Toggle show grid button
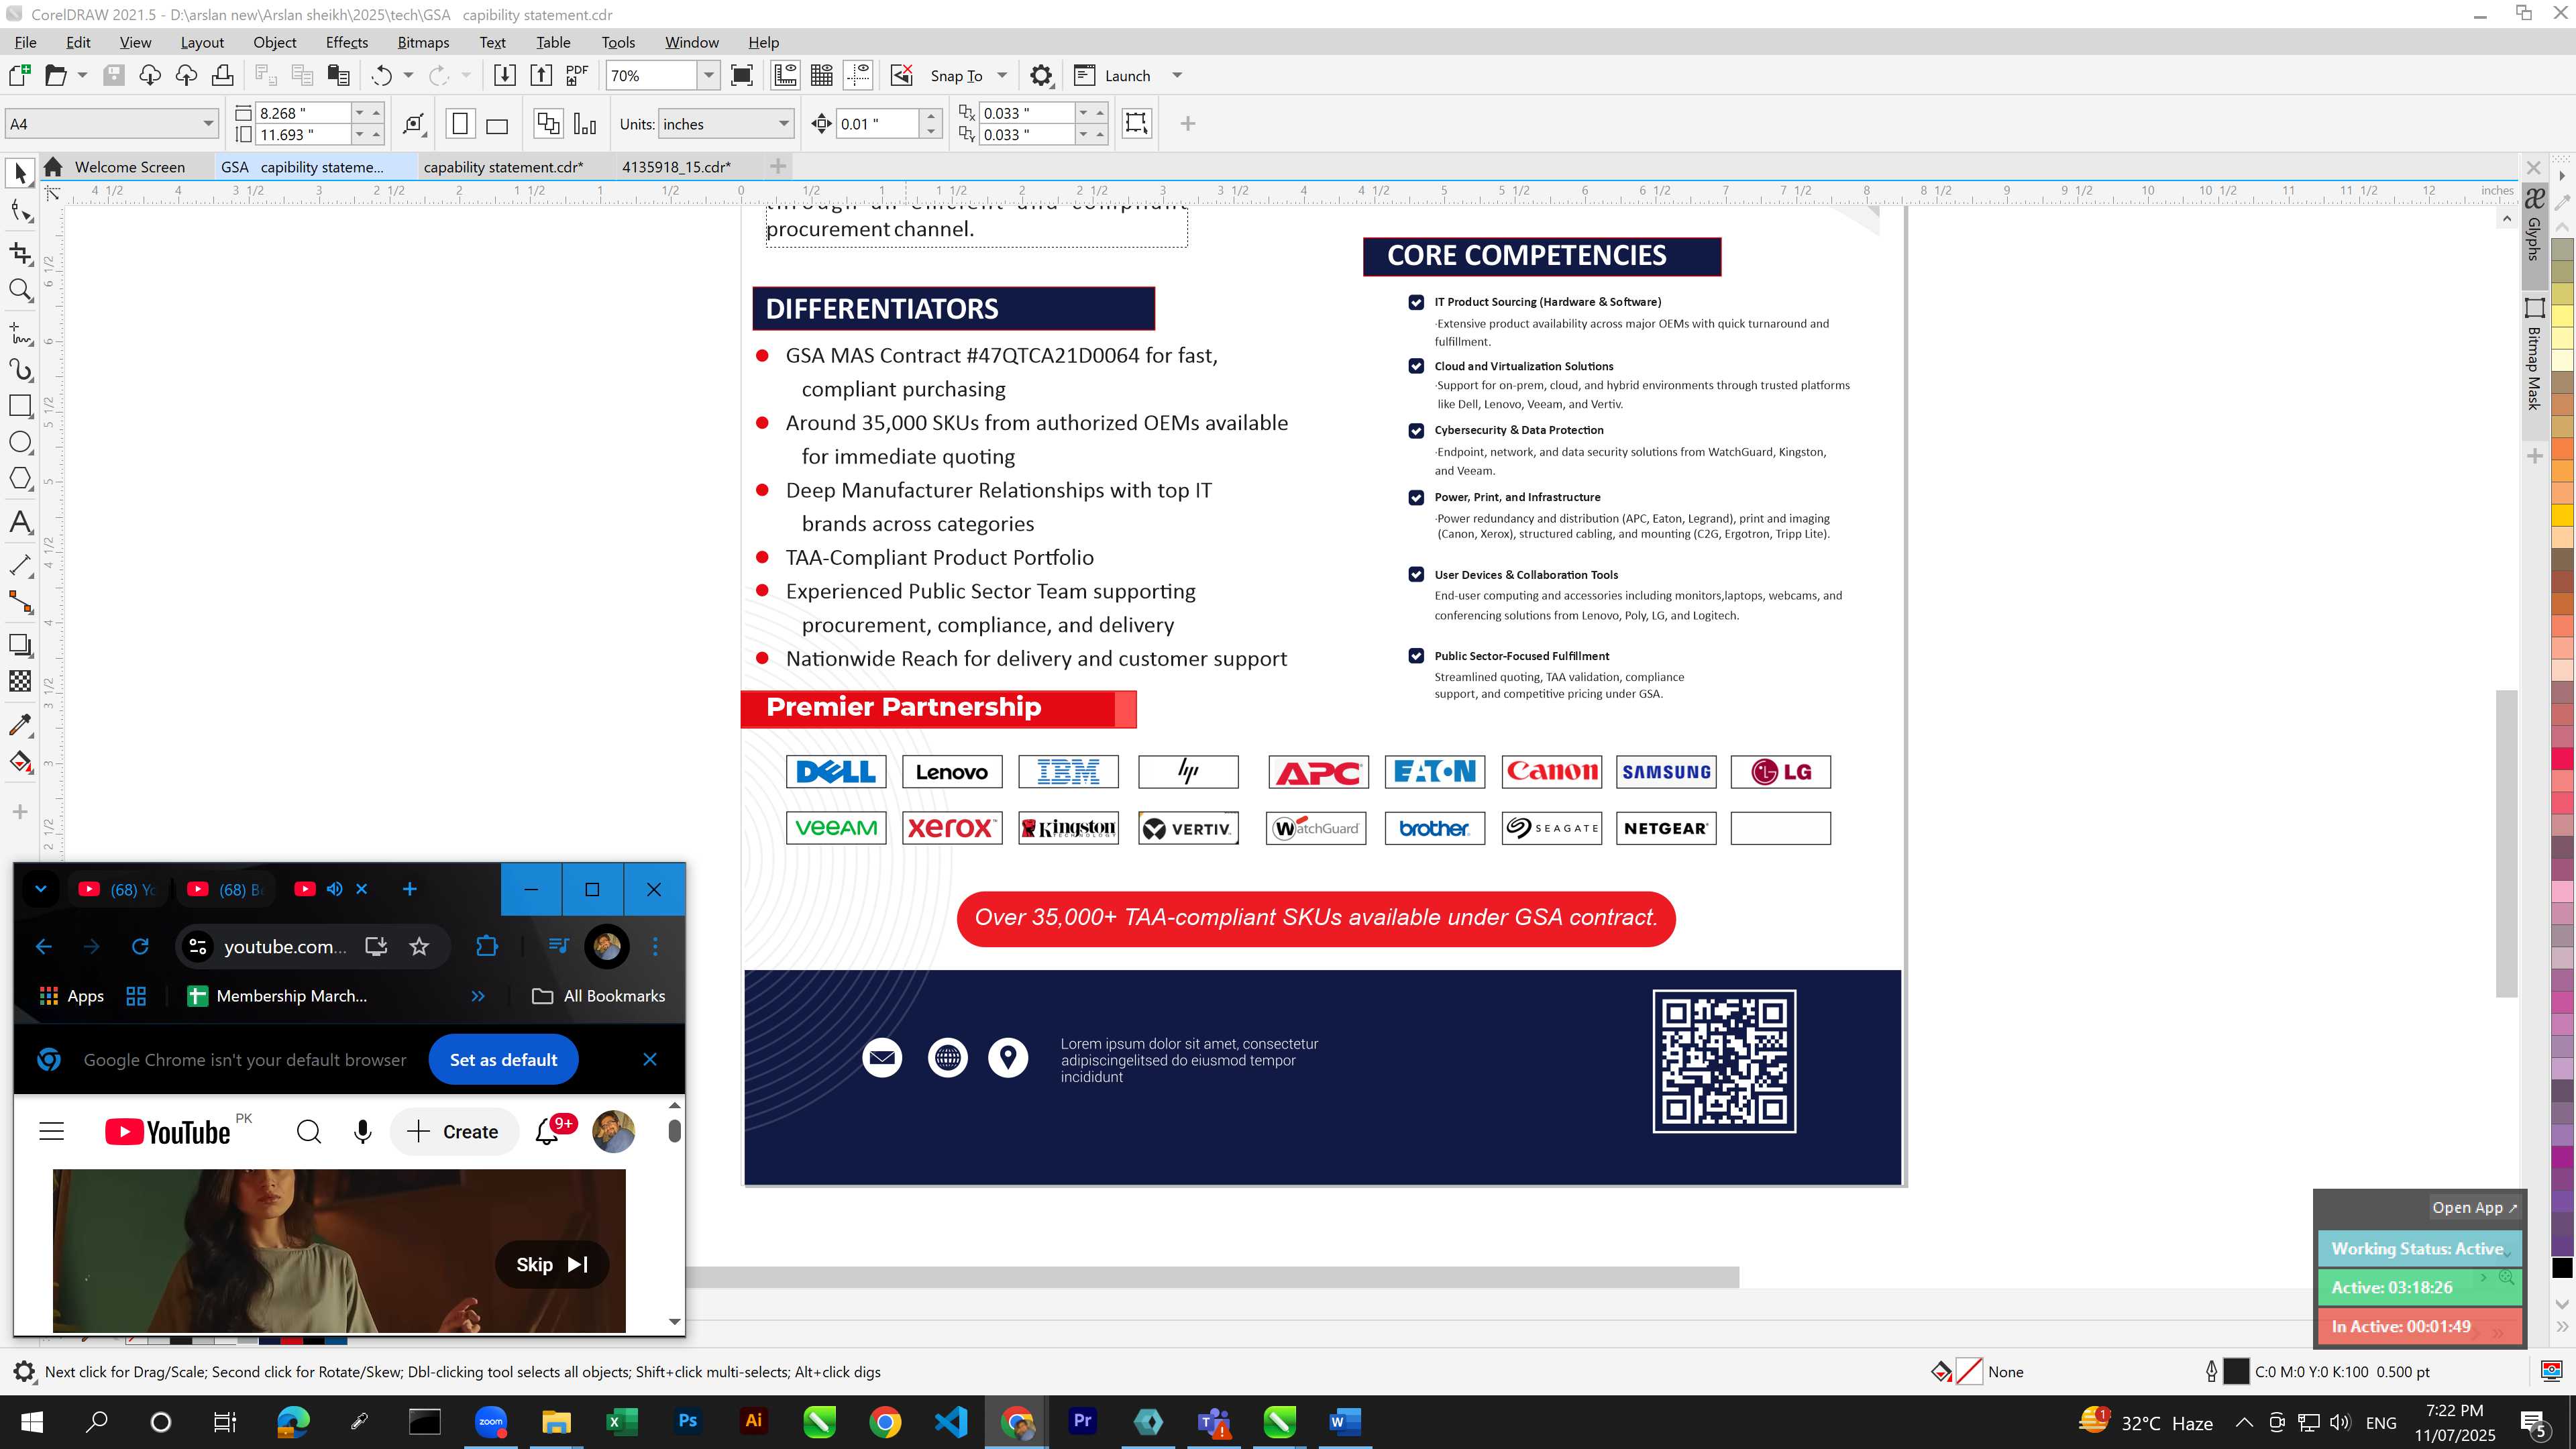The image size is (2576, 1449). [822, 75]
